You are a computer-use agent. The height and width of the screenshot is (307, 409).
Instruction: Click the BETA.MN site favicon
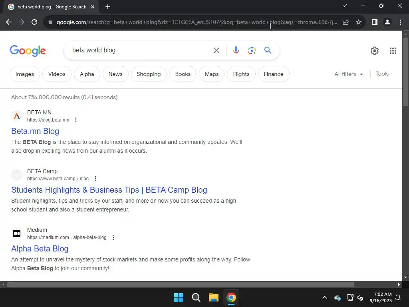point(17,116)
